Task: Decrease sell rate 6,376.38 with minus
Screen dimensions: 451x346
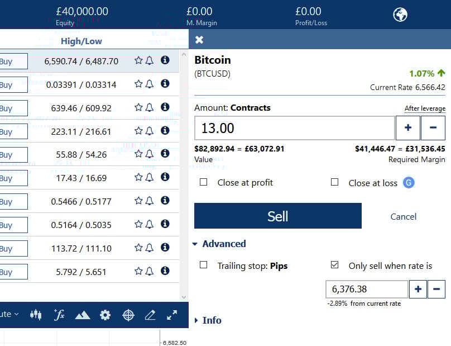Action: tap(436, 289)
